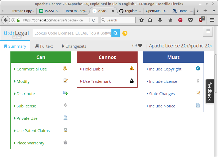This screenshot has height=157, width=218.
Task: Open a new browser tab with plus
Action: click(x=205, y=11)
